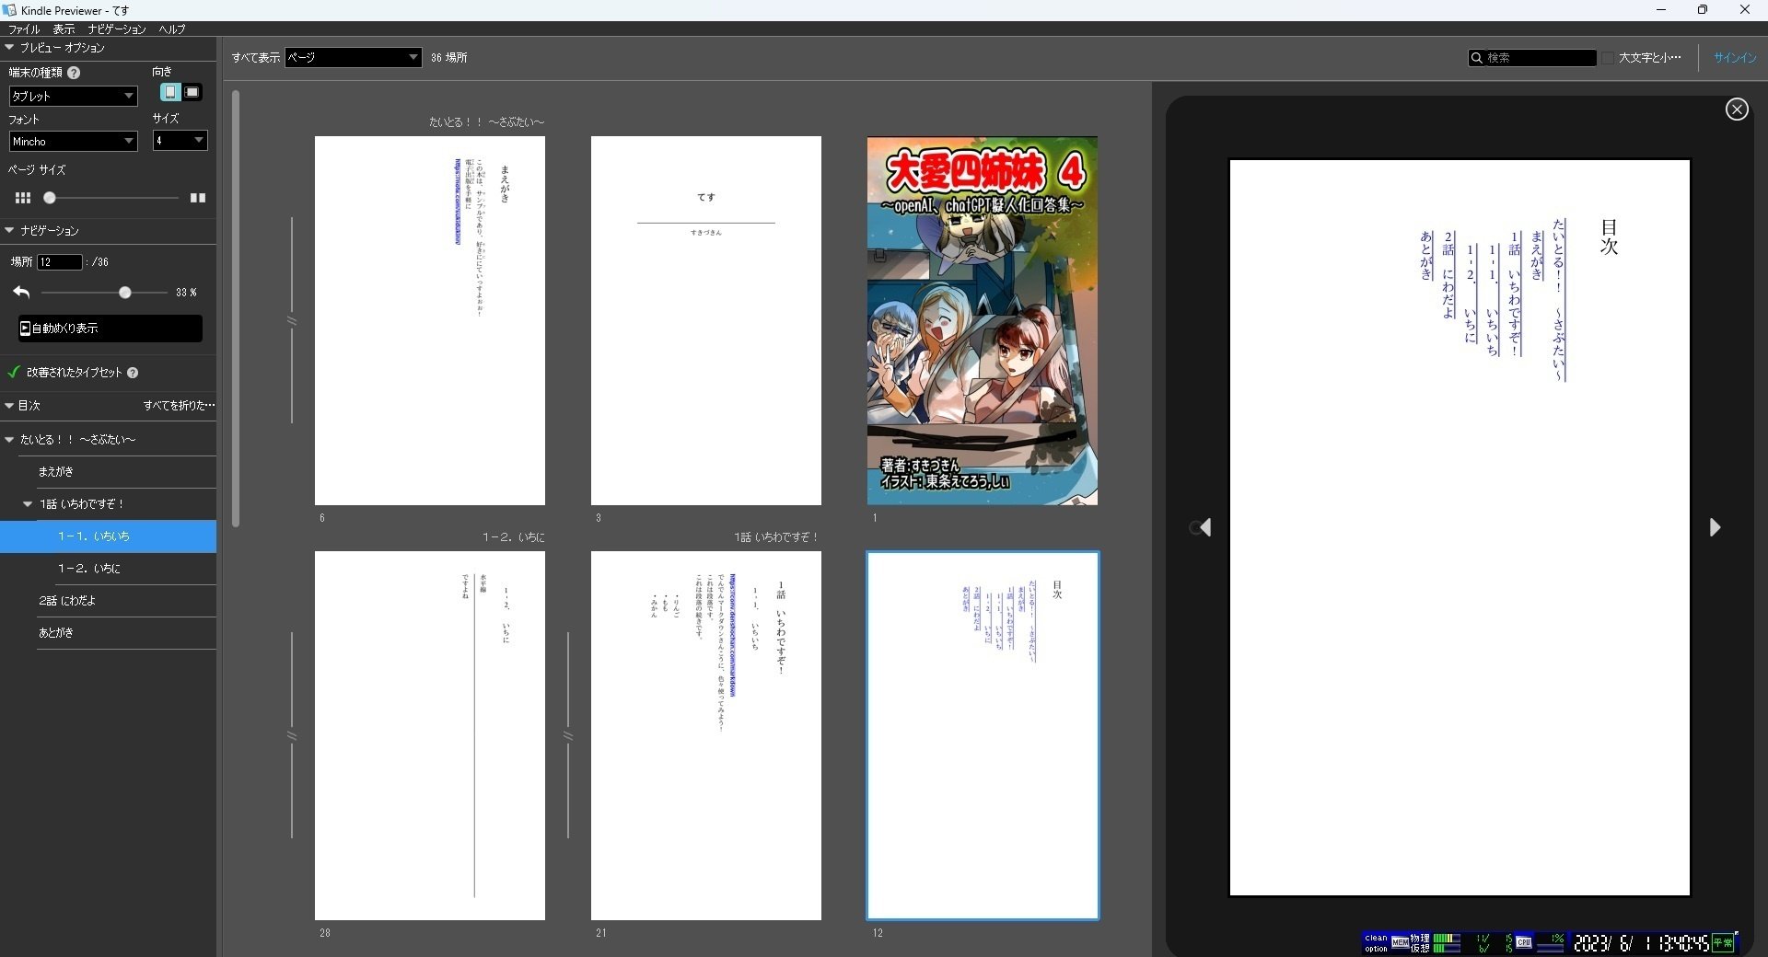The width and height of the screenshot is (1768, 957).
Task: Open the ページ display mode dropdown
Action: [353, 57]
